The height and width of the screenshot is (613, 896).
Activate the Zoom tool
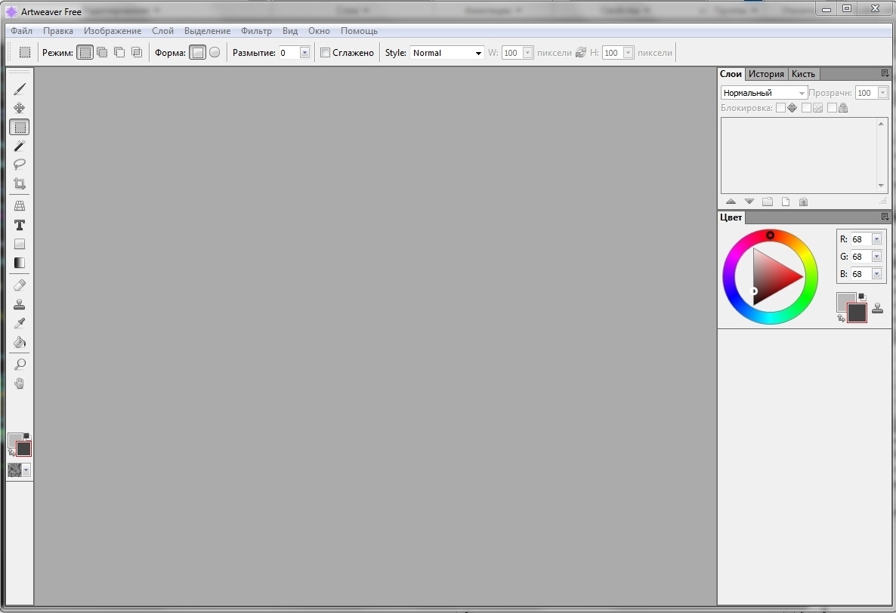[x=20, y=364]
